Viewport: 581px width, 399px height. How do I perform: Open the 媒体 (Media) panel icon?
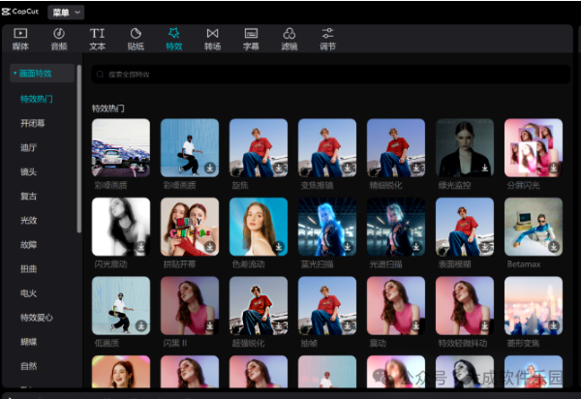(20, 34)
